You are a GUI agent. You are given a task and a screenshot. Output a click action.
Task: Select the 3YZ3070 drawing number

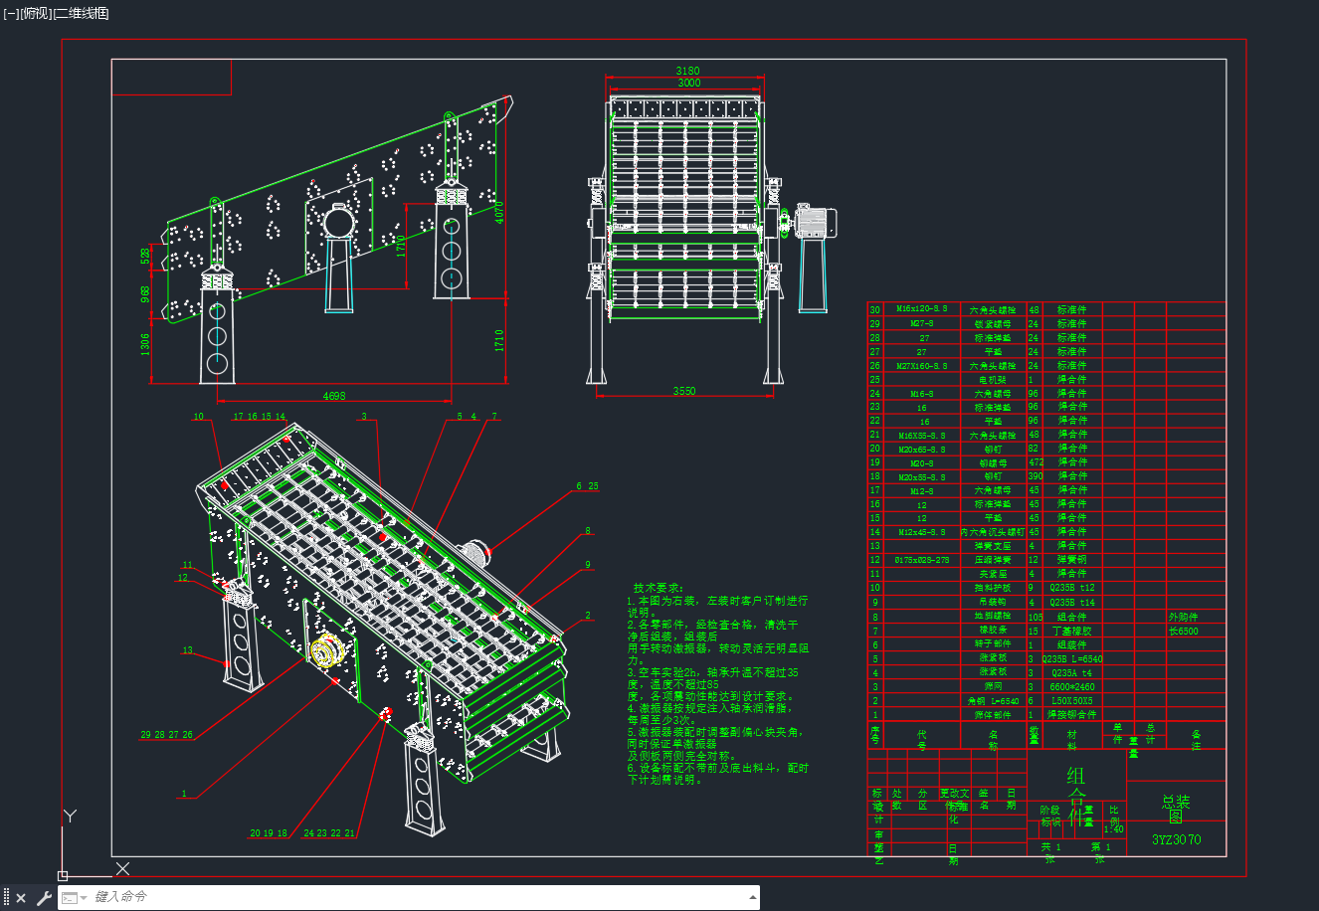1177,839
